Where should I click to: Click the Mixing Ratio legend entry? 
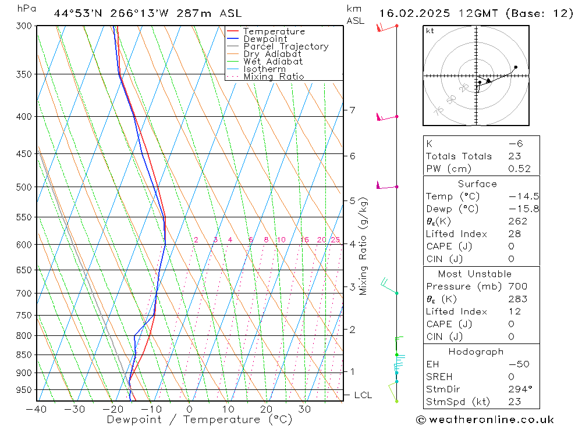tap(265, 77)
